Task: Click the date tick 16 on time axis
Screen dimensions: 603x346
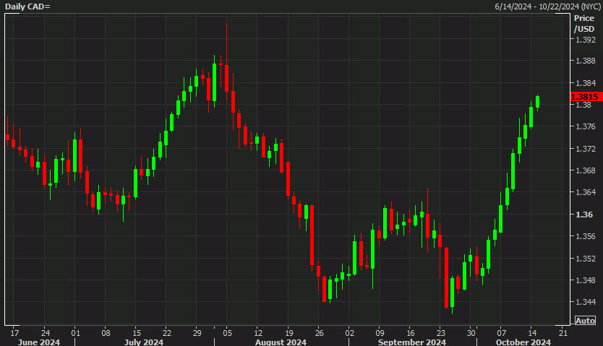Action: [411, 333]
